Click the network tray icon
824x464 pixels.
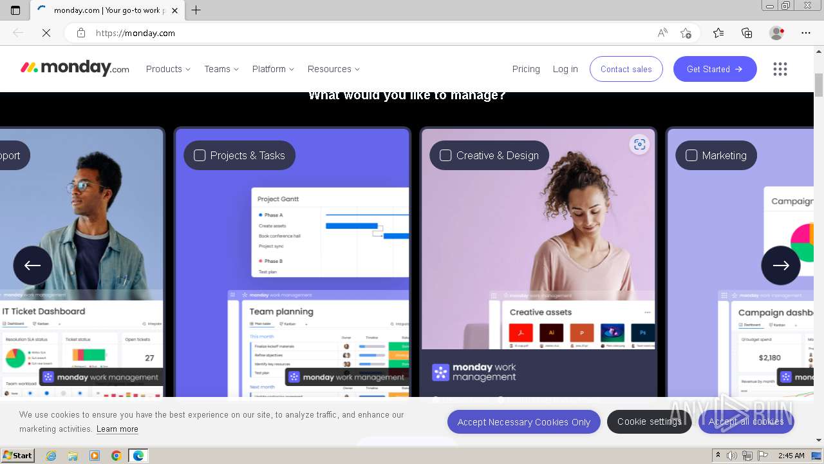click(x=747, y=456)
